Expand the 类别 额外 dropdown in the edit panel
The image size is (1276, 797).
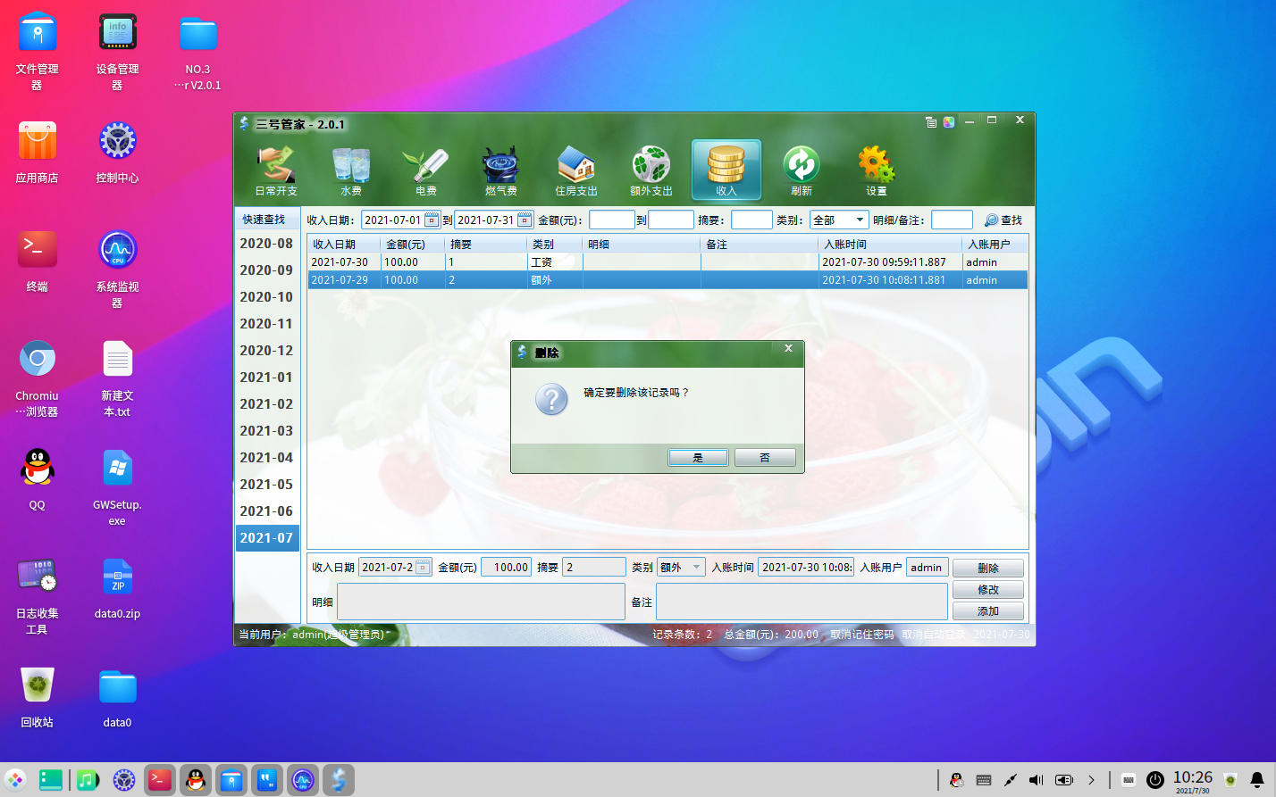tap(697, 567)
